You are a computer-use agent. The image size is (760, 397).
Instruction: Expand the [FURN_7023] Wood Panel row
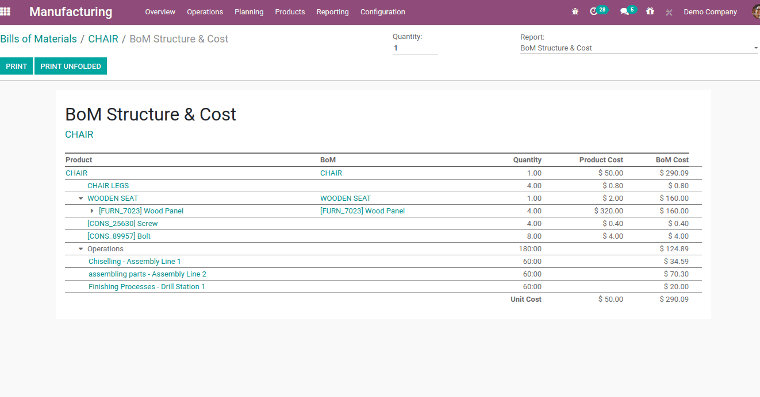point(92,211)
